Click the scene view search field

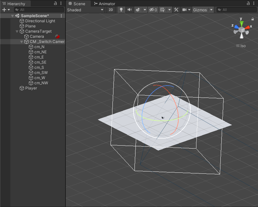237,10
